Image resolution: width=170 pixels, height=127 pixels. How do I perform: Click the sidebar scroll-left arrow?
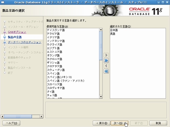2,116
